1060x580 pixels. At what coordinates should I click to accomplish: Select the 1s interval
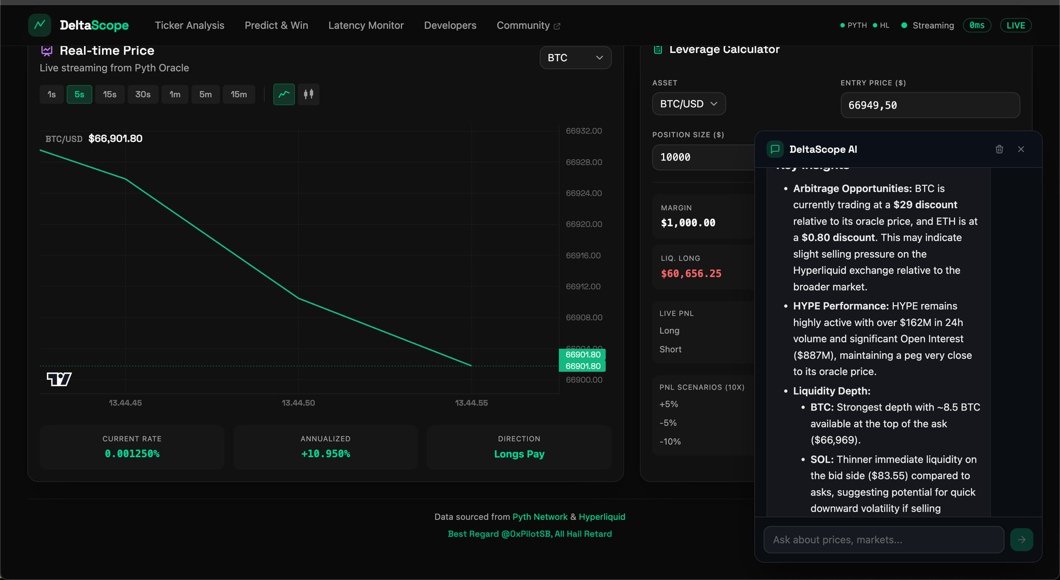click(x=51, y=94)
